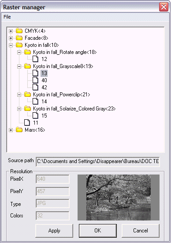The height and width of the screenshot is (243, 171).
Task: Select raster entry 12
Action: (x=44, y=59)
